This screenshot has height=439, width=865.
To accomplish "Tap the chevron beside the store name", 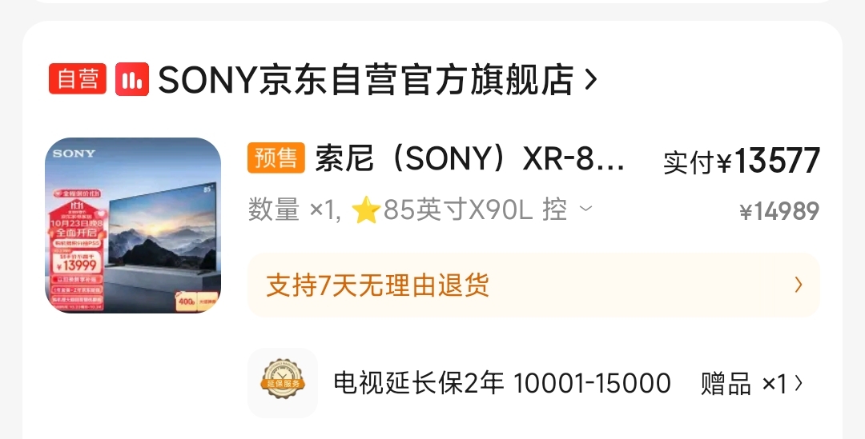I will click(590, 79).
